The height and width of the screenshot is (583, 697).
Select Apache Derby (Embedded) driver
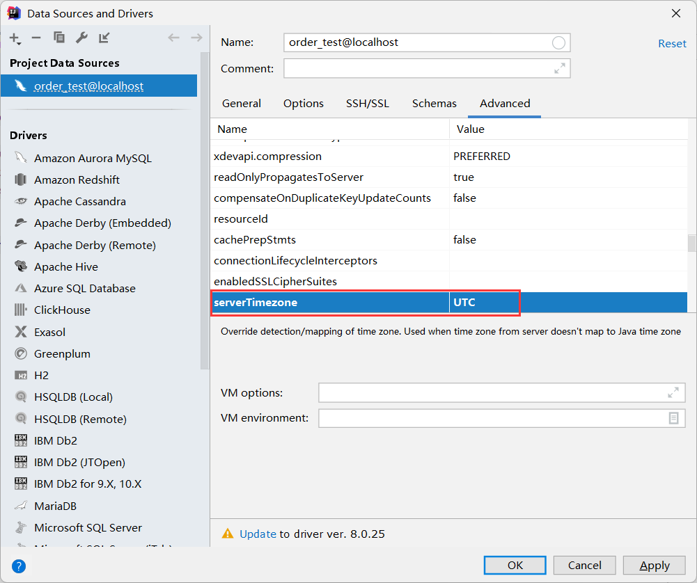tap(102, 223)
